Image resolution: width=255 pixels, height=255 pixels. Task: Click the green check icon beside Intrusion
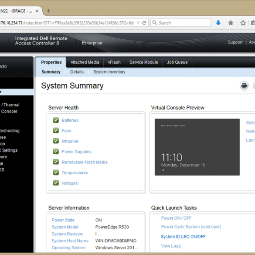(x=56, y=141)
